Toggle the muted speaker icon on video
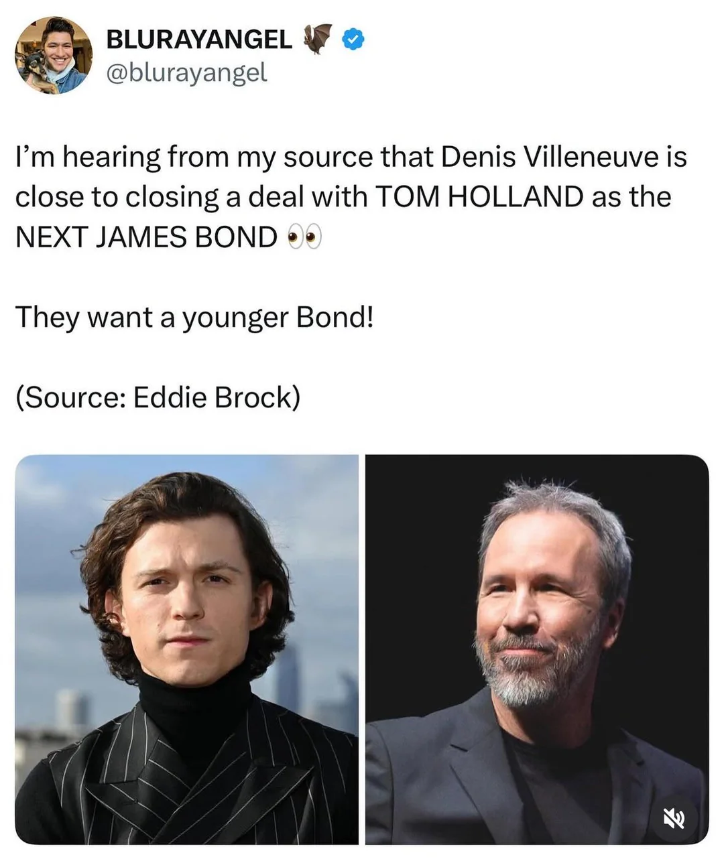The width and height of the screenshot is (724, 863). (674, 818)
